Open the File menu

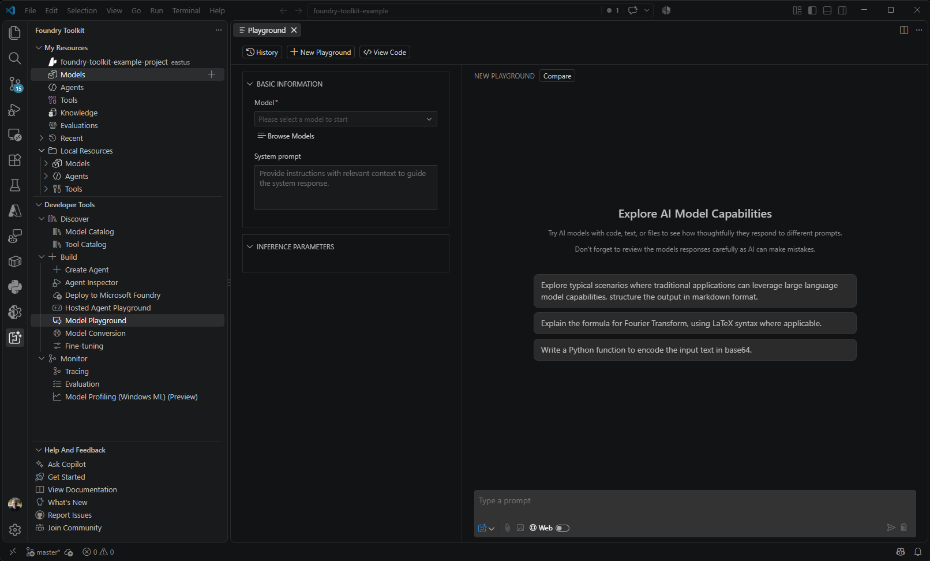31,10
